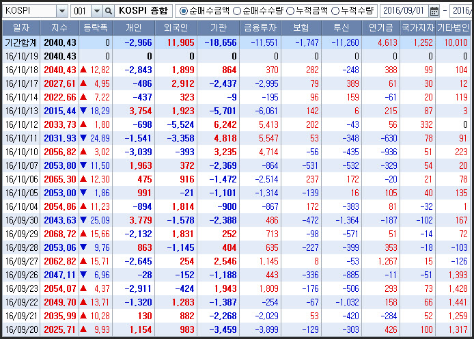Select the 16/09/21 date cell

(x=21, y=316)
